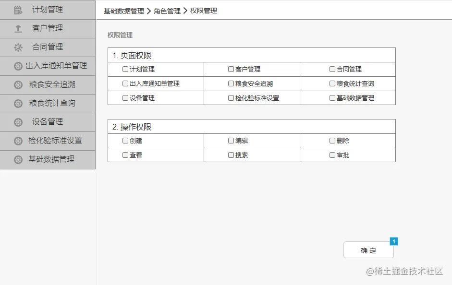
Task: Tick the 搜索 operation checkbox
Action: pos(231,155)
